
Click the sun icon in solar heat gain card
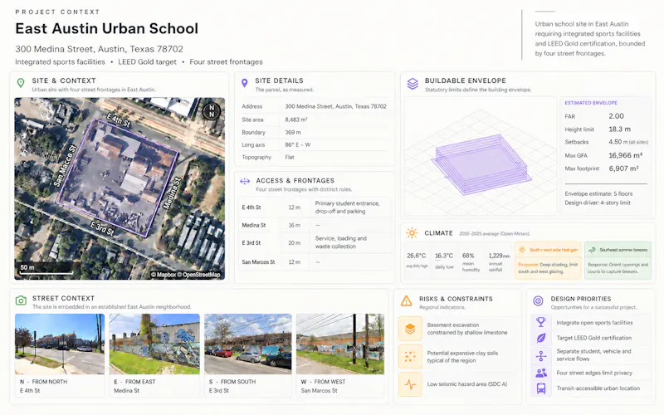point(522,250)
